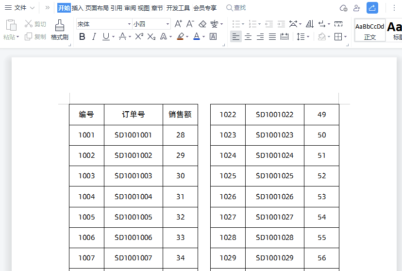Image resolution: width=402 pixels, height=271 pixels.
Task: Open the 章节 tab
Action: coord(157,8)
